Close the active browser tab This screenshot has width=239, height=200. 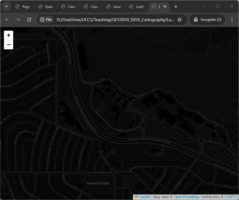click(x=165, y=6)
